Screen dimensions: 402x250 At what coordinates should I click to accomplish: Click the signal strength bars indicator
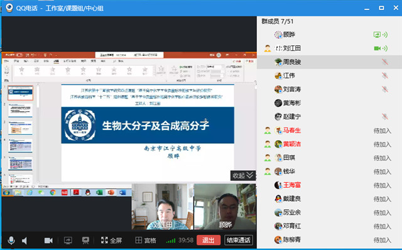pyautogui.click(x=171, y=241)
